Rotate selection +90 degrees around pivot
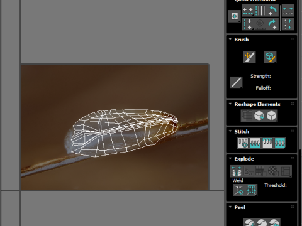This screenshot has width=302, height=226. point(272,24)
